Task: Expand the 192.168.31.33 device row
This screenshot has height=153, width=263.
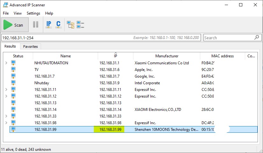Action: pyautogui.click(x=6, y=116)
